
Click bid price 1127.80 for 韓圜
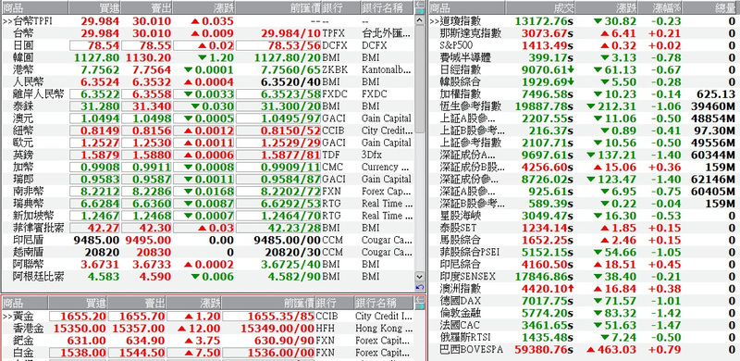pyautogui.click(x=97, y=57)
